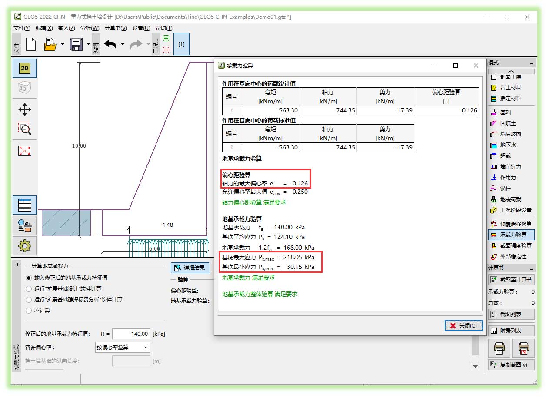Open the 编辑(X) menu
Screen dimensions: 549x397
pyautogui.click(x=44, y=28)
